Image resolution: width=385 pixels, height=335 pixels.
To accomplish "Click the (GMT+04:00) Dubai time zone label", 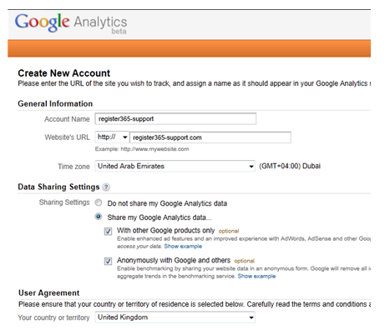I will 290,166.
